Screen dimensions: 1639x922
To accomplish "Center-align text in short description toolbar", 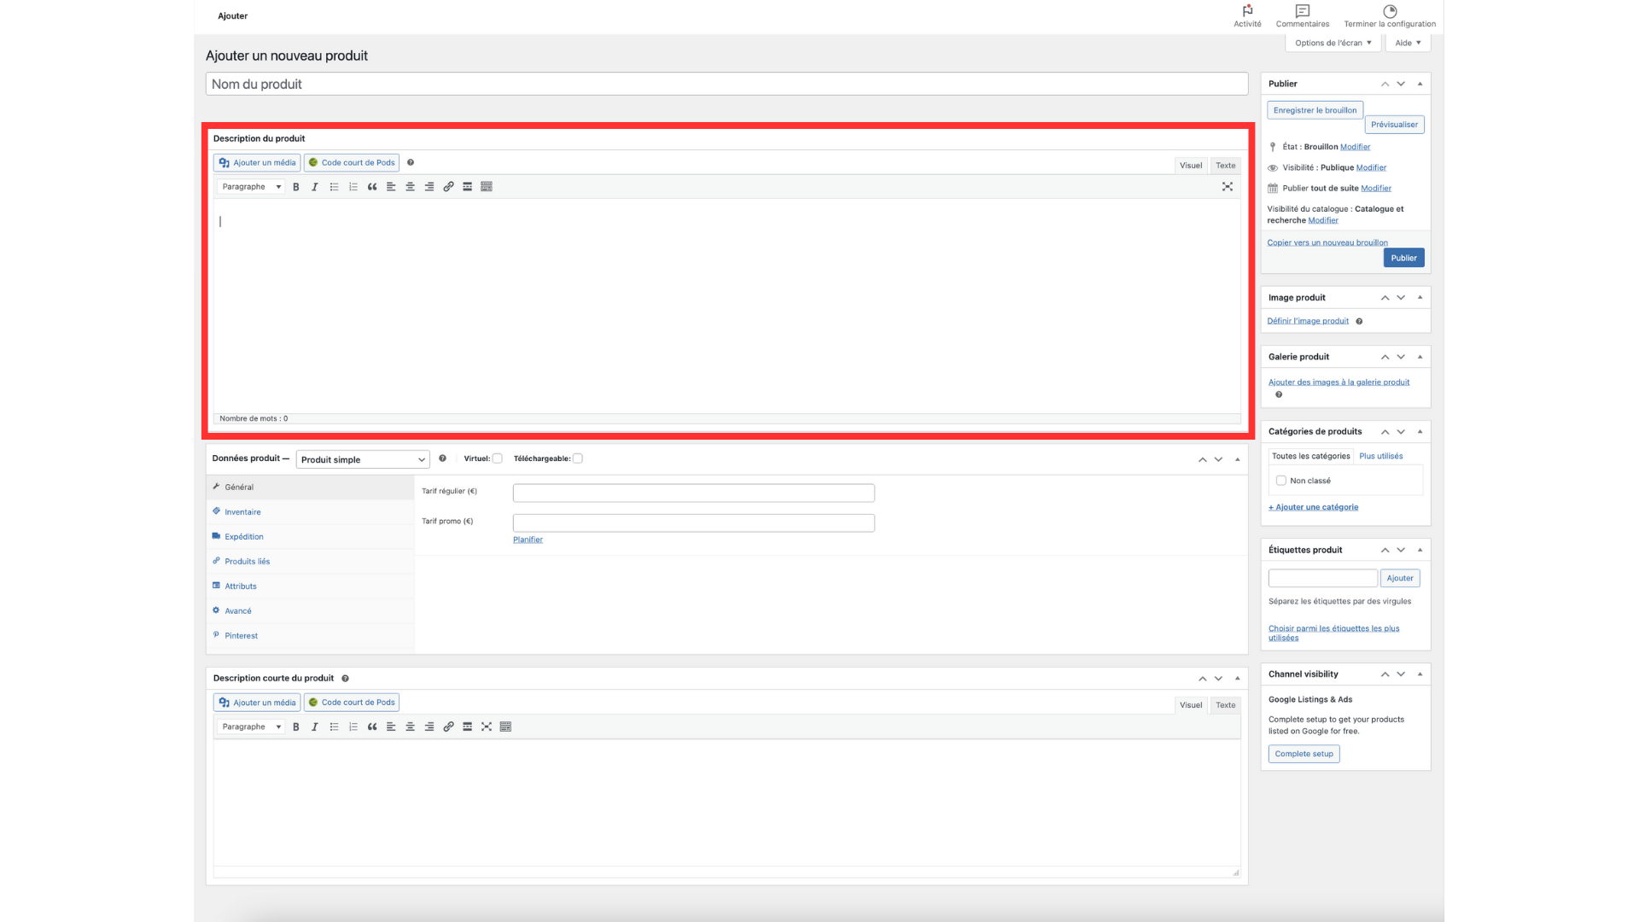I will point(410,727).
